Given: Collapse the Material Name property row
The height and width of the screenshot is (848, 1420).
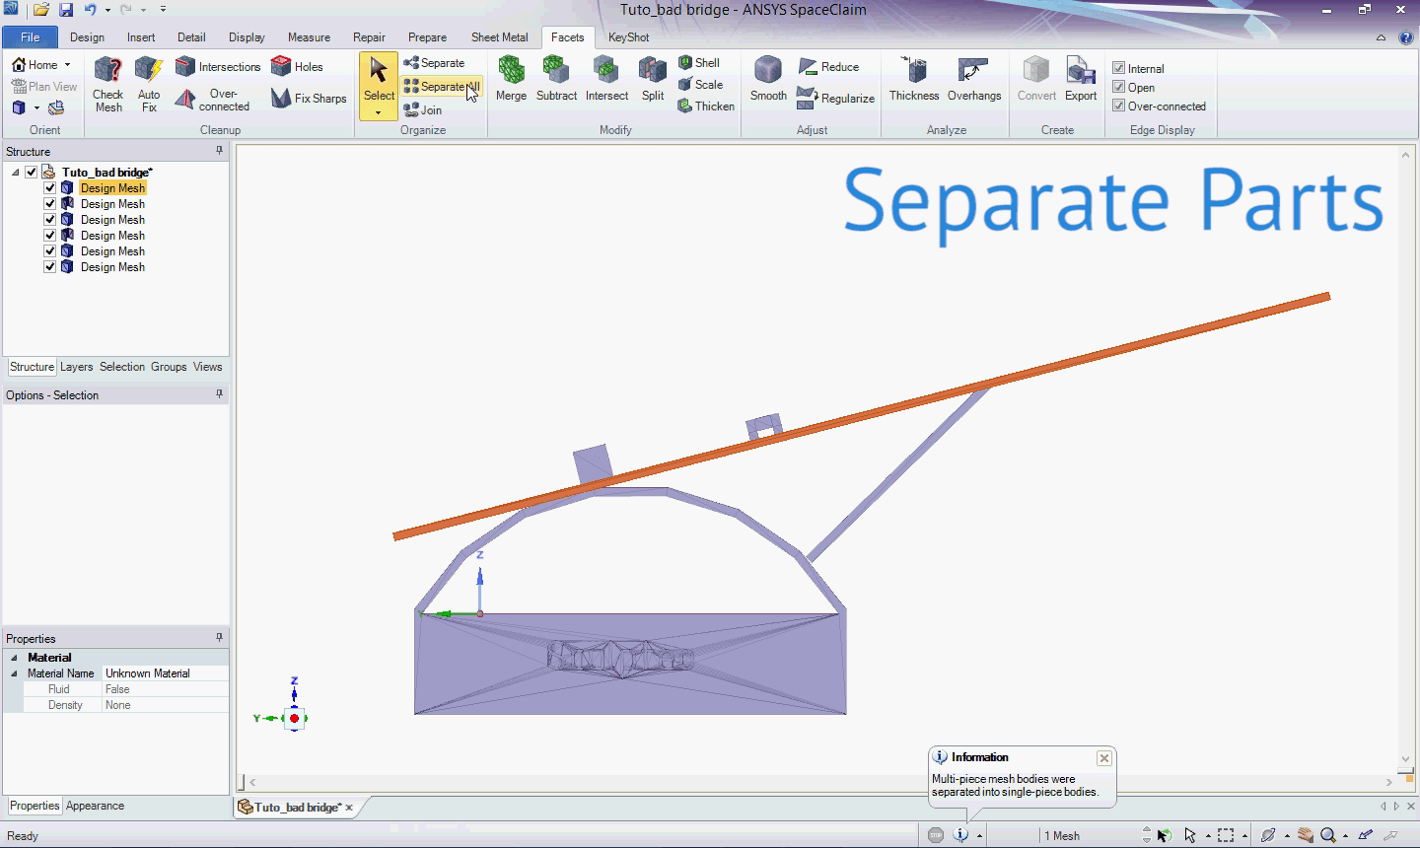Looking at the screenshot, I should pos(14,673).
